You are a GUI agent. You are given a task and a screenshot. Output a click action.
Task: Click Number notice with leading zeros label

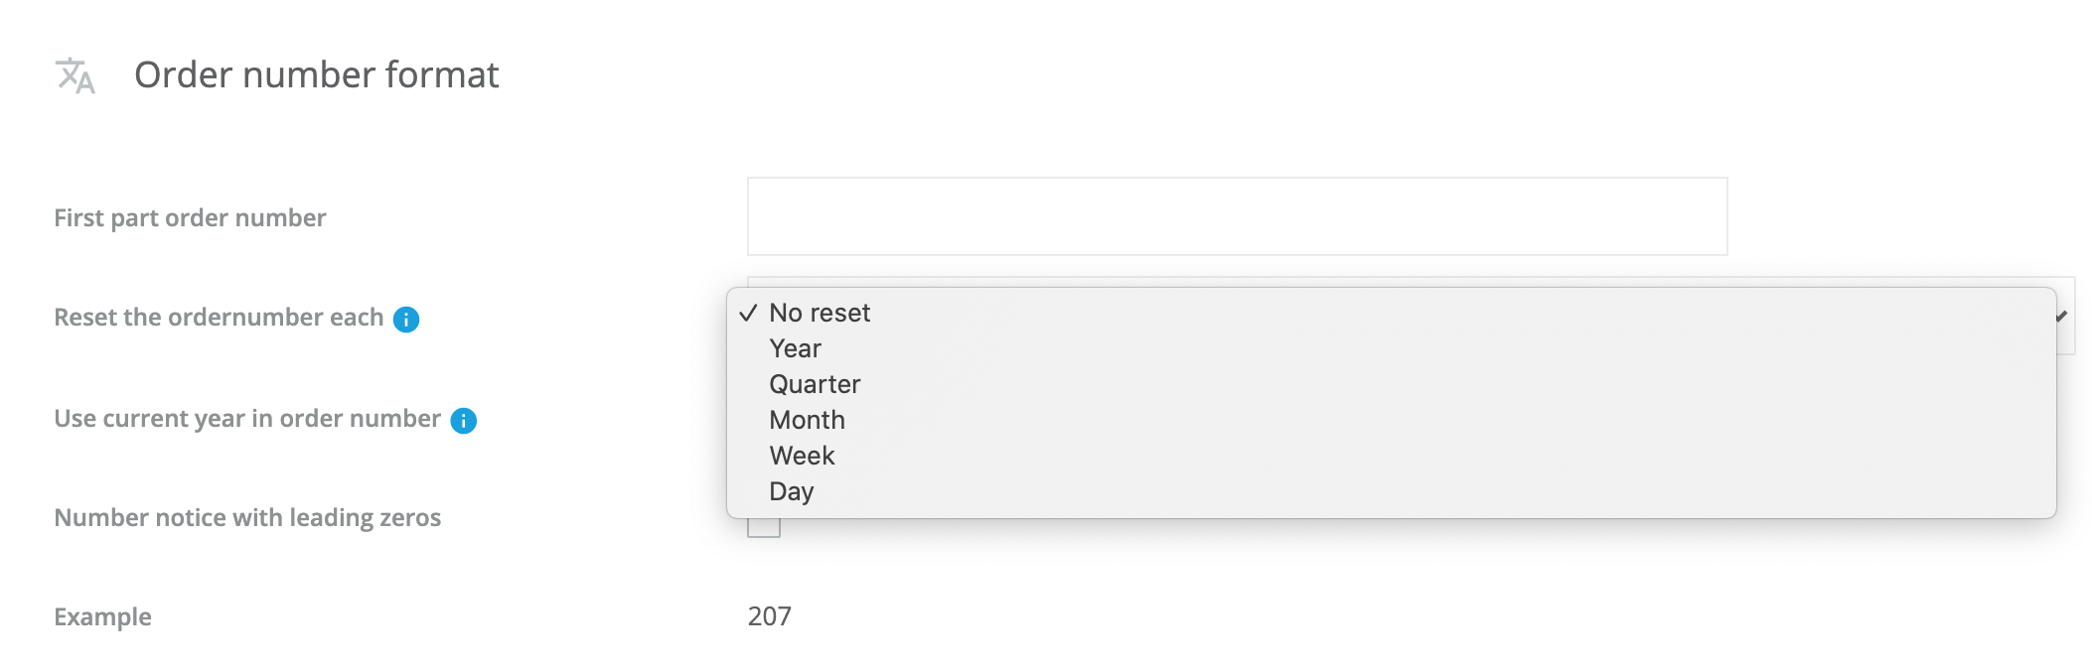(247, 518)
